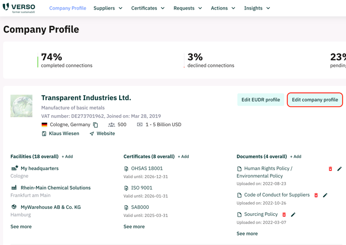Open Sourcing Policy document
The width and height of the screenshot is (346, 245).
coord(261,214)
